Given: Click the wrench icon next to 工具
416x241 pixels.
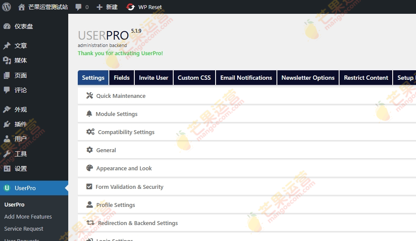Looking at the screenshot, I should point(7,153).
